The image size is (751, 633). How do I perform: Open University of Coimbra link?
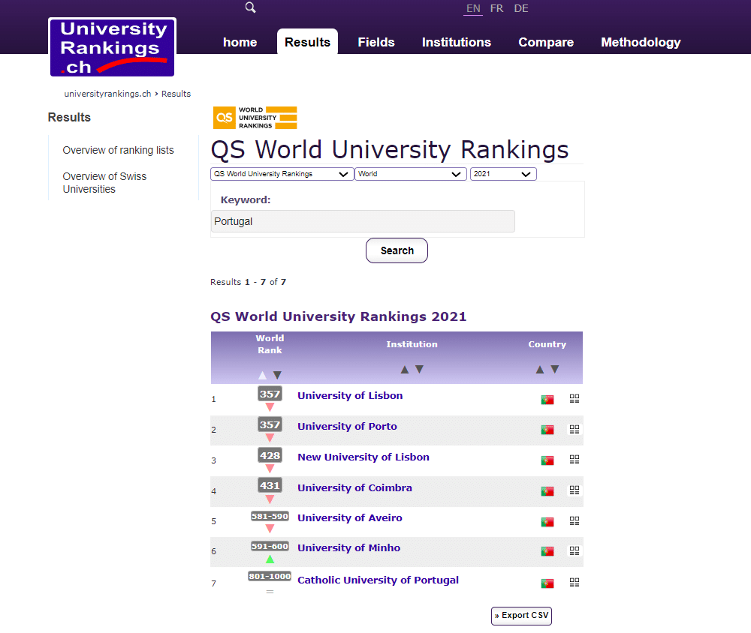pos(355,487)
